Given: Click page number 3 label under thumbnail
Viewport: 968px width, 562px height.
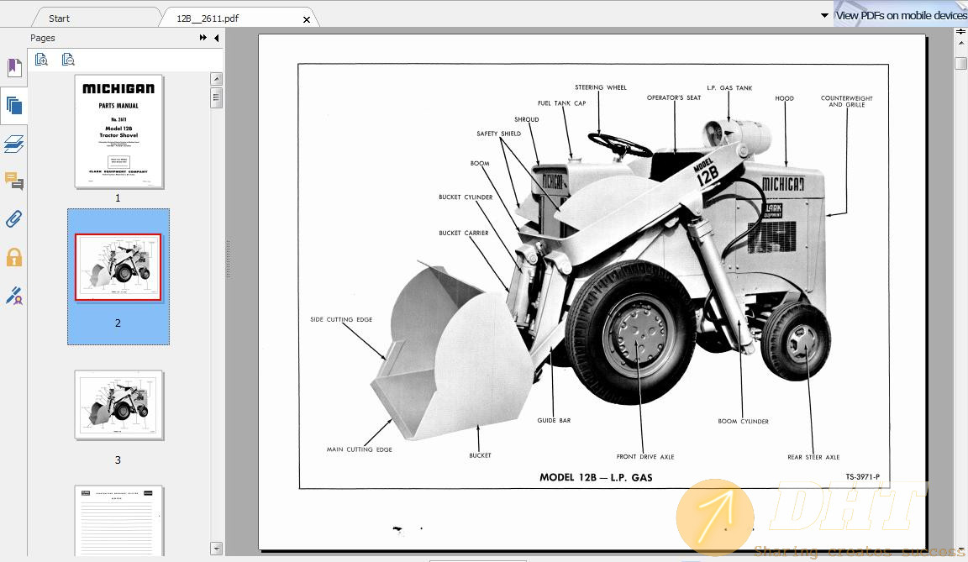Looking at the screenshot, I should click(x=118, y=460).
